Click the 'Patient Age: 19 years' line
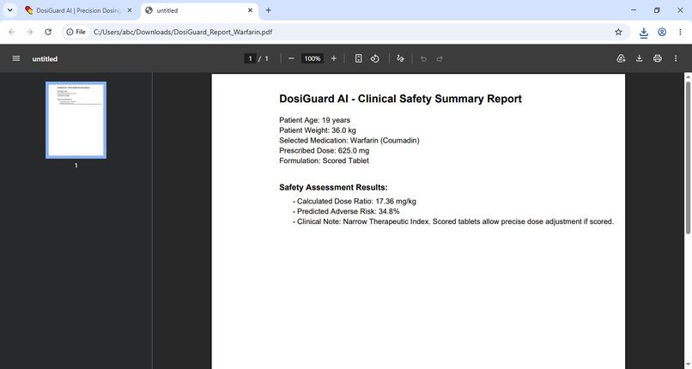The width and height of the screenshot is (692, 369). point(315,120)
